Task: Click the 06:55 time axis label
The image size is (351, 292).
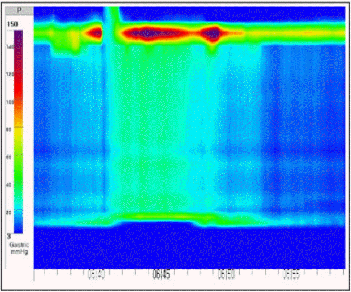Action: point(291,275)
